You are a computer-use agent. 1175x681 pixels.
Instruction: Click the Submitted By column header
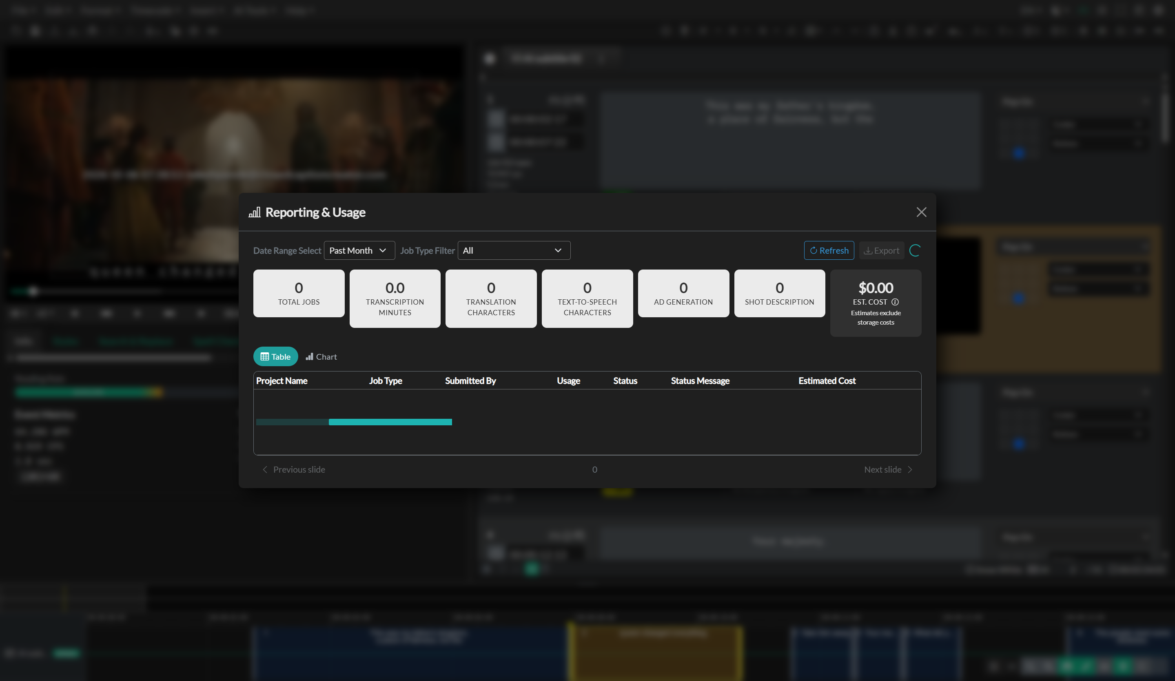(x=470, y=380)
